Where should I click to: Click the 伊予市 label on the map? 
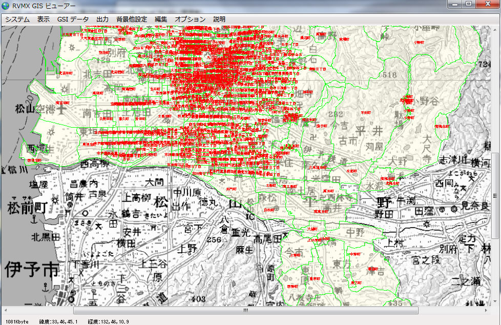[31, 270]
